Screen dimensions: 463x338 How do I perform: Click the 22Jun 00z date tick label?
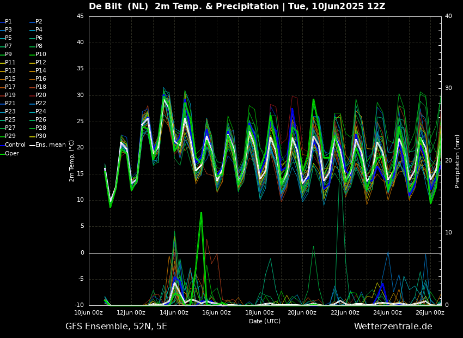point(345,313)
